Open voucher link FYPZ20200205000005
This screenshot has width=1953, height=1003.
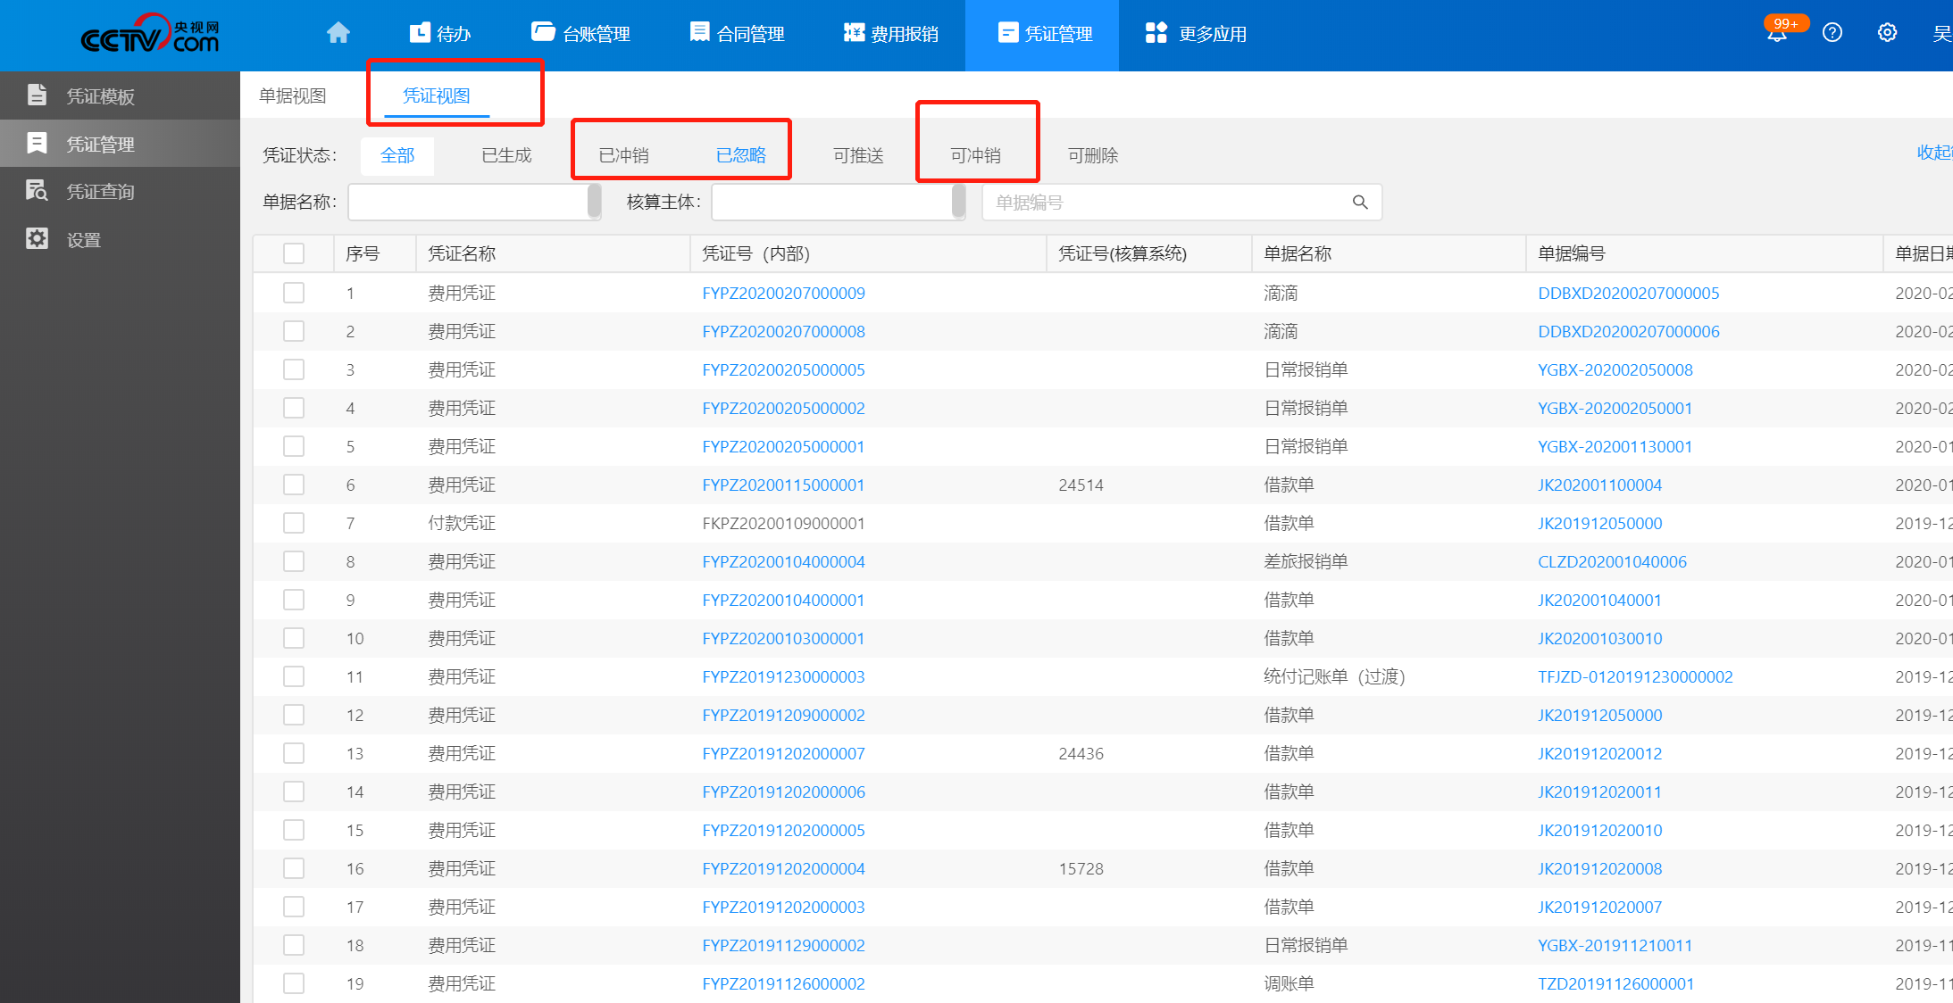(783, 369)
